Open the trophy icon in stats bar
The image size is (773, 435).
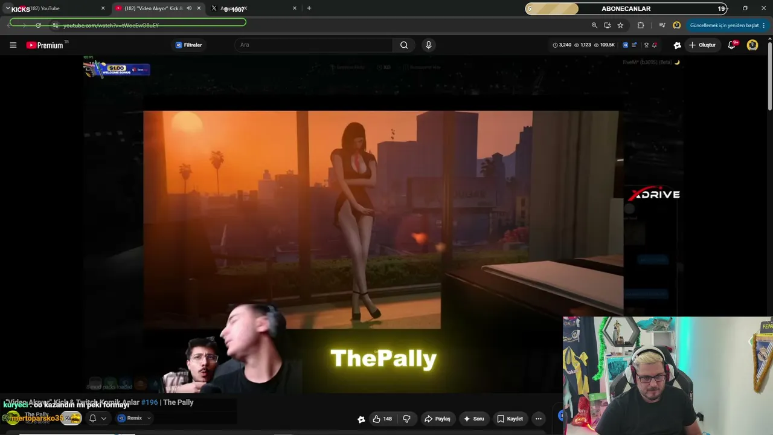pyautogui.click(x=646, y=45)
